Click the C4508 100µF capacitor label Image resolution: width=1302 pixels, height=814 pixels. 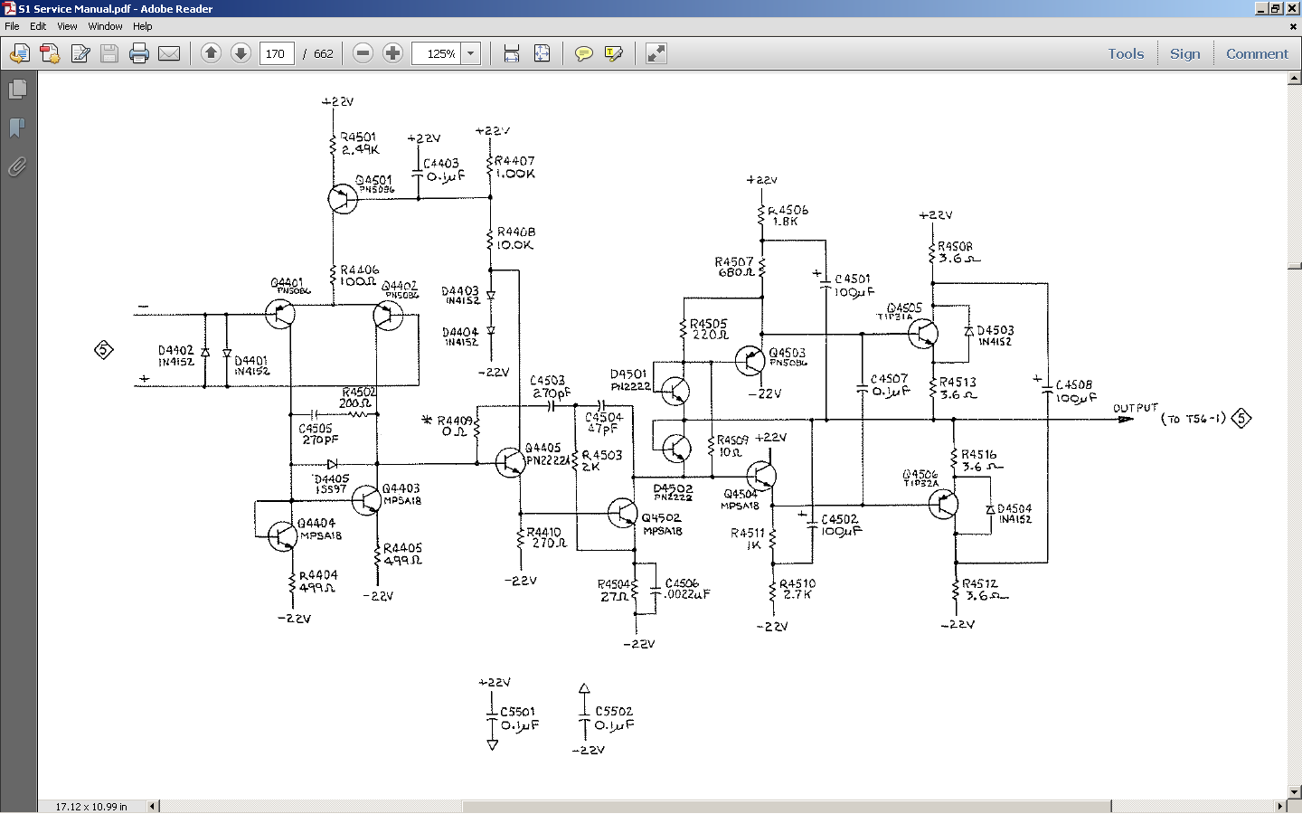click(x=1076, y=392)
